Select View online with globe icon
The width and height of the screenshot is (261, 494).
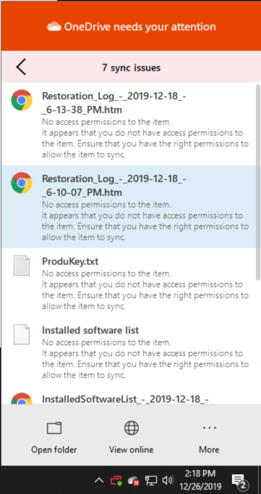point(132,437)
